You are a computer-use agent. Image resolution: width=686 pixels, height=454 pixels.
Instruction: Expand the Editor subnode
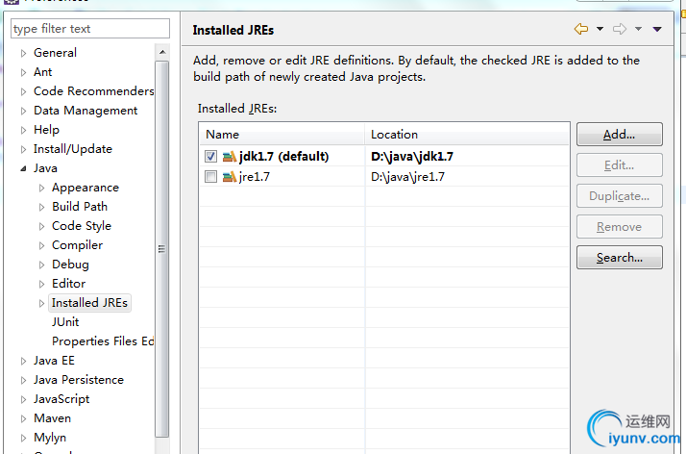(41, 284)
